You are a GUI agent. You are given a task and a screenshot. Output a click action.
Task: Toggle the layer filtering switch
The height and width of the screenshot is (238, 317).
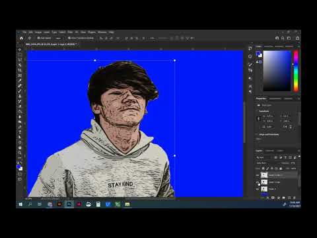coord(299,157)
